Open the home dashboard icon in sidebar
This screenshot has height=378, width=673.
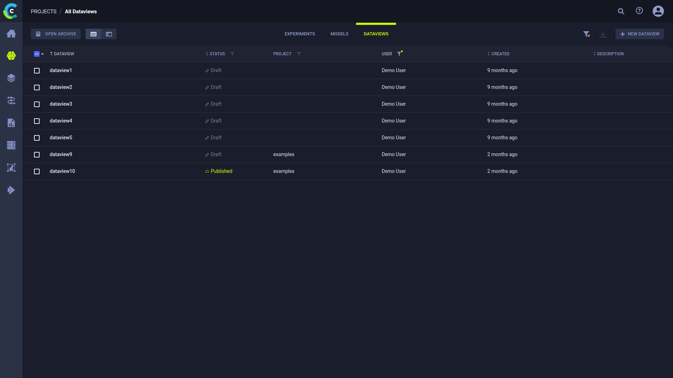[11, 34]
